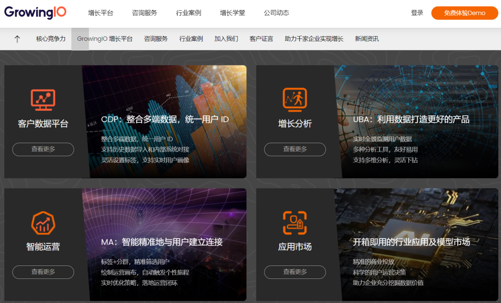
Task: Open the 增长平台 top menu
Action: [101, 13]
